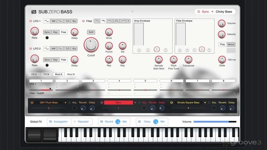The height and width of the screenshot is (150, 267).
Task: Choose the fourth filter shape icon
Action: coord(116,21)
